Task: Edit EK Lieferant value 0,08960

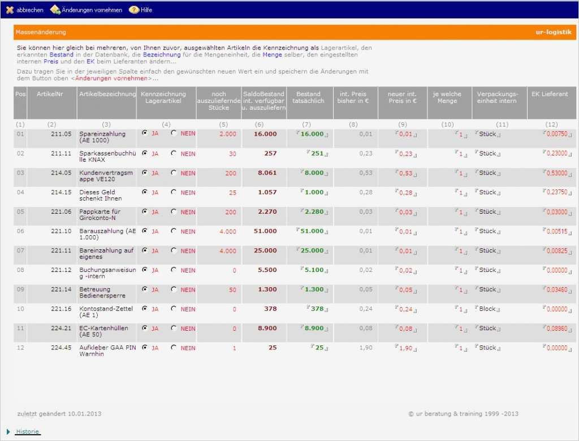Action: [557, 328]
